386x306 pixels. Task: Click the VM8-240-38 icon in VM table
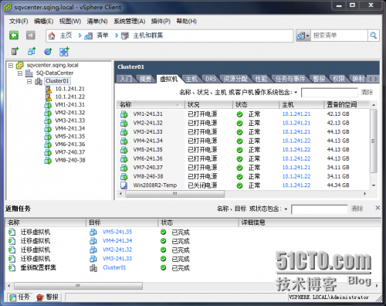[x=124, y=177]
